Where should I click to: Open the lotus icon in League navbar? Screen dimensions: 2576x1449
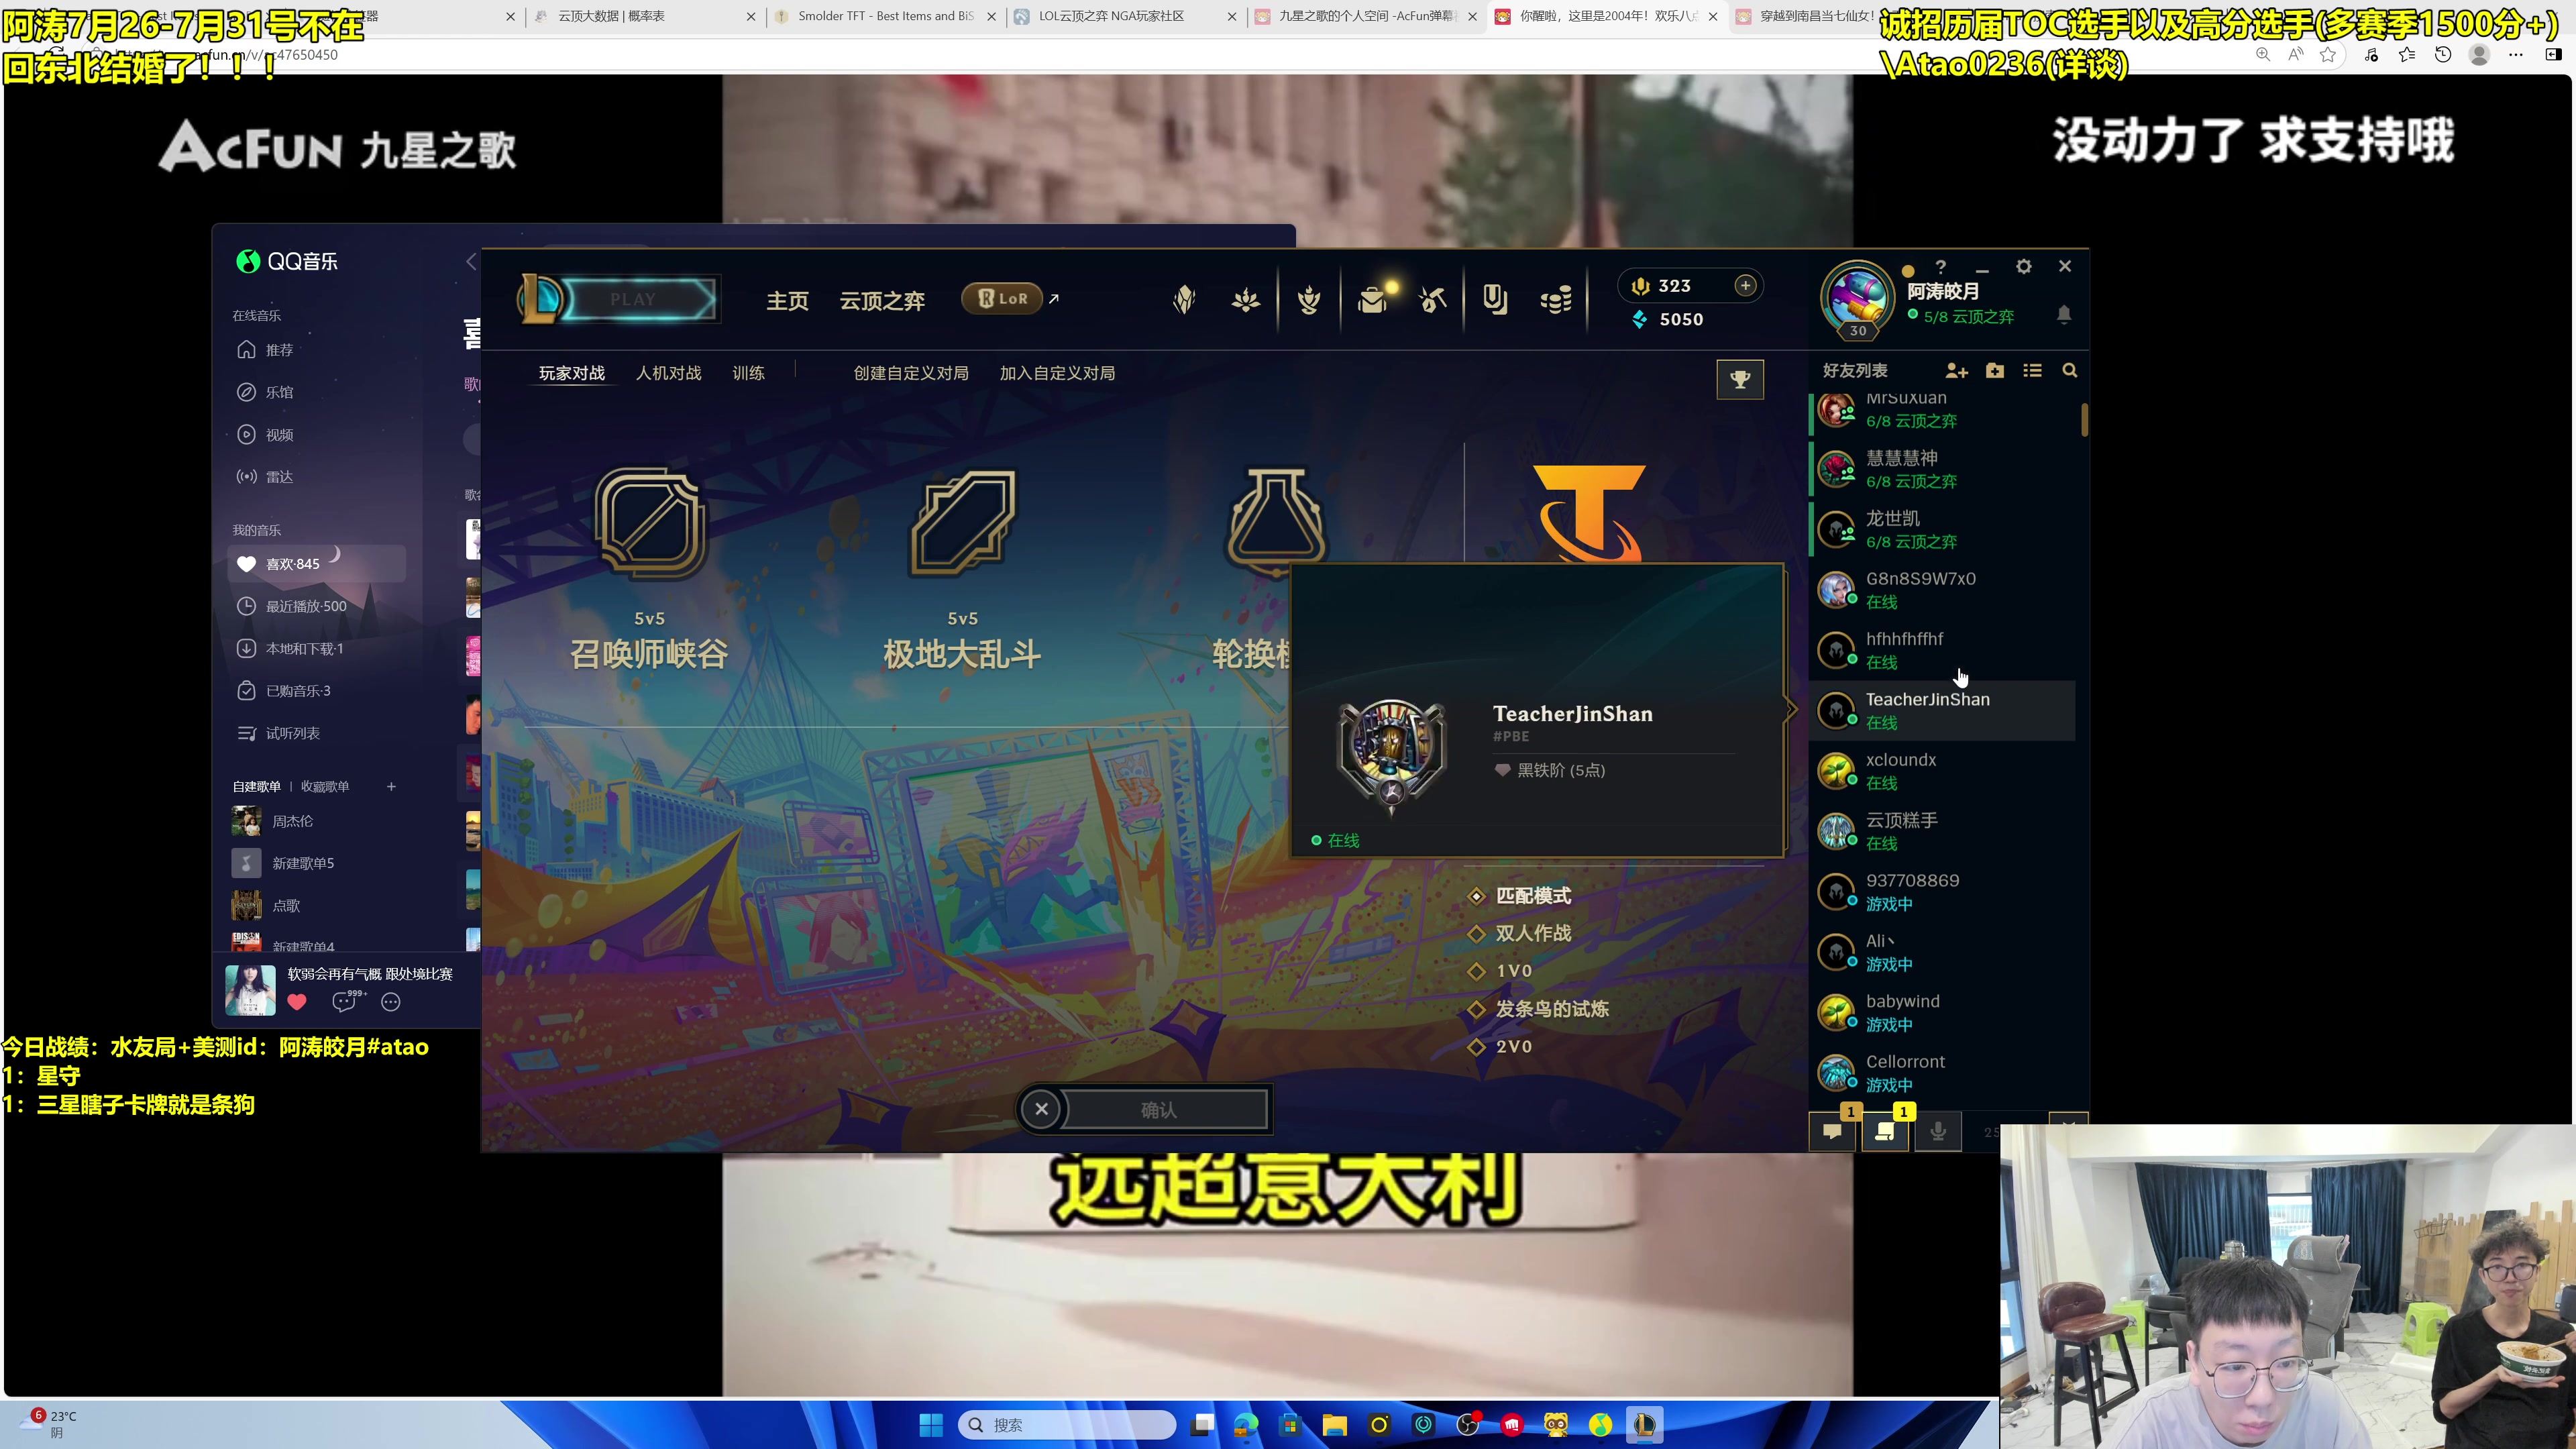(1246, 299)
